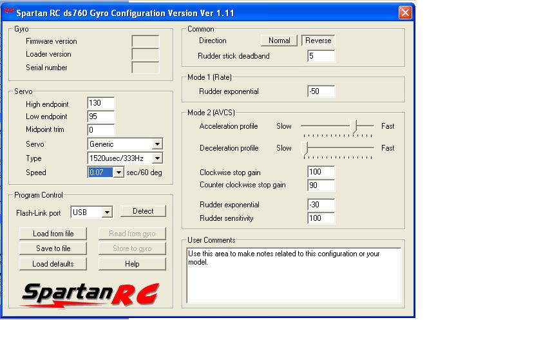The image size is (541, 338).
Task: Click the disabled Store to gyro button
Action: 132,249
